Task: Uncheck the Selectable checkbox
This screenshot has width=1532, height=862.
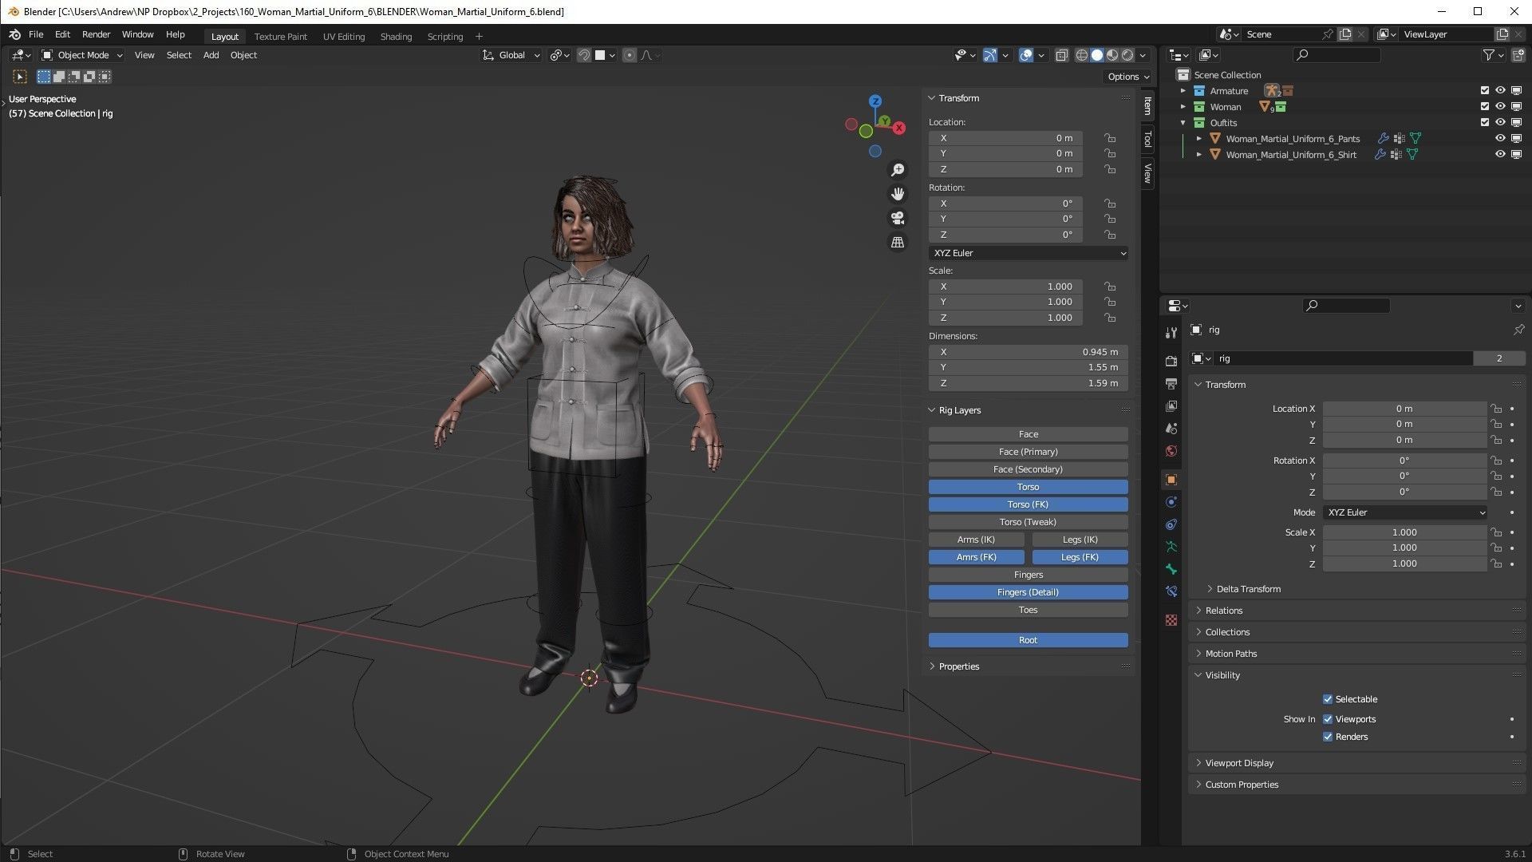Action: pos(1328,699)
